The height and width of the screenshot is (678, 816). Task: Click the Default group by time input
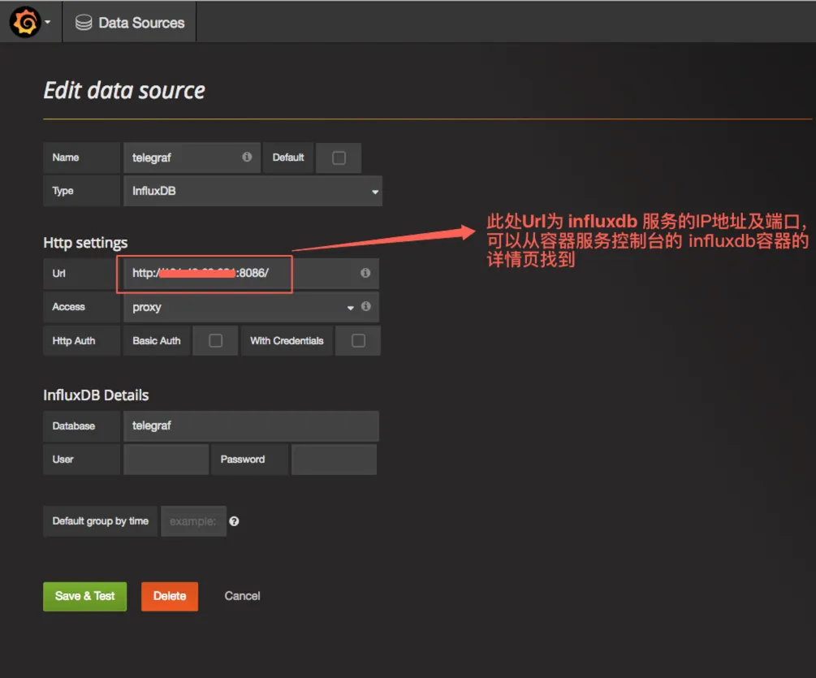pyautogui.click(x=193, y=520)
